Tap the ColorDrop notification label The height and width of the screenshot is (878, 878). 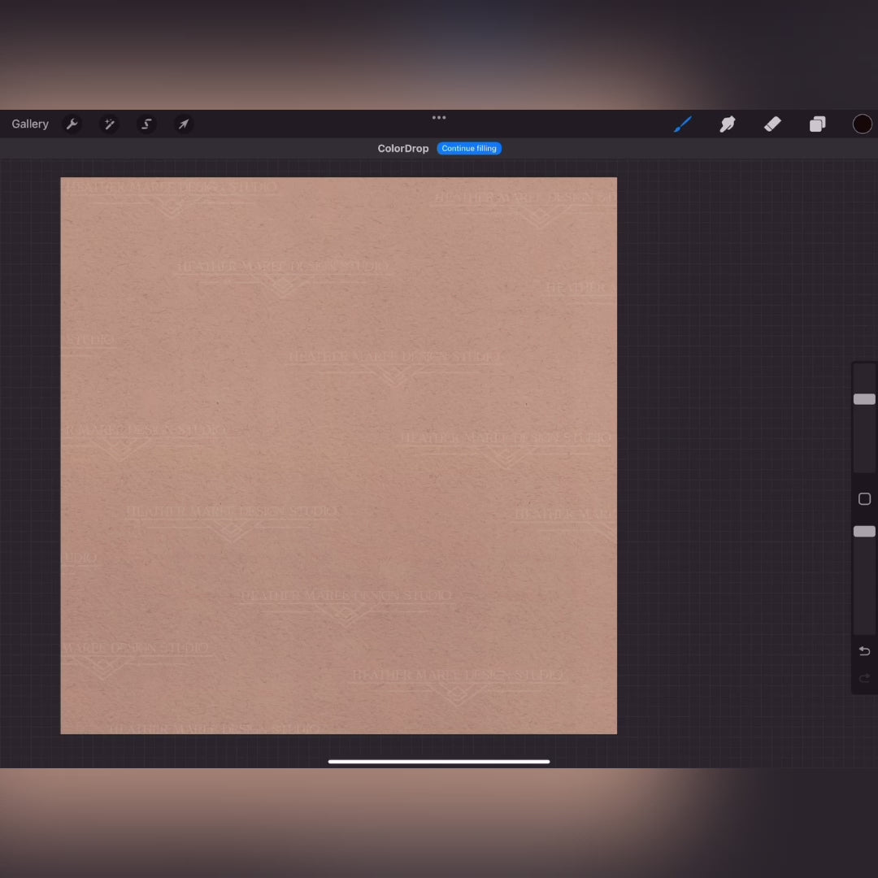click(x=402, y=149)
